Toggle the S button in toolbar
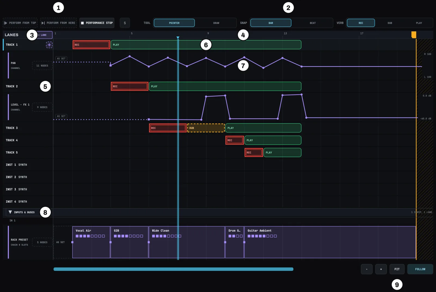 click(x=125, y=23)
